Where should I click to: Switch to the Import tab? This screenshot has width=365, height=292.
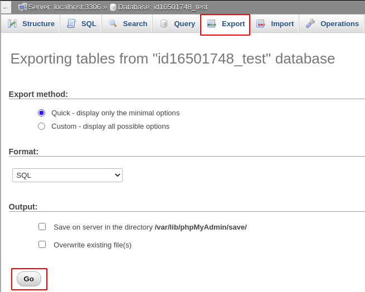(282, 23)
